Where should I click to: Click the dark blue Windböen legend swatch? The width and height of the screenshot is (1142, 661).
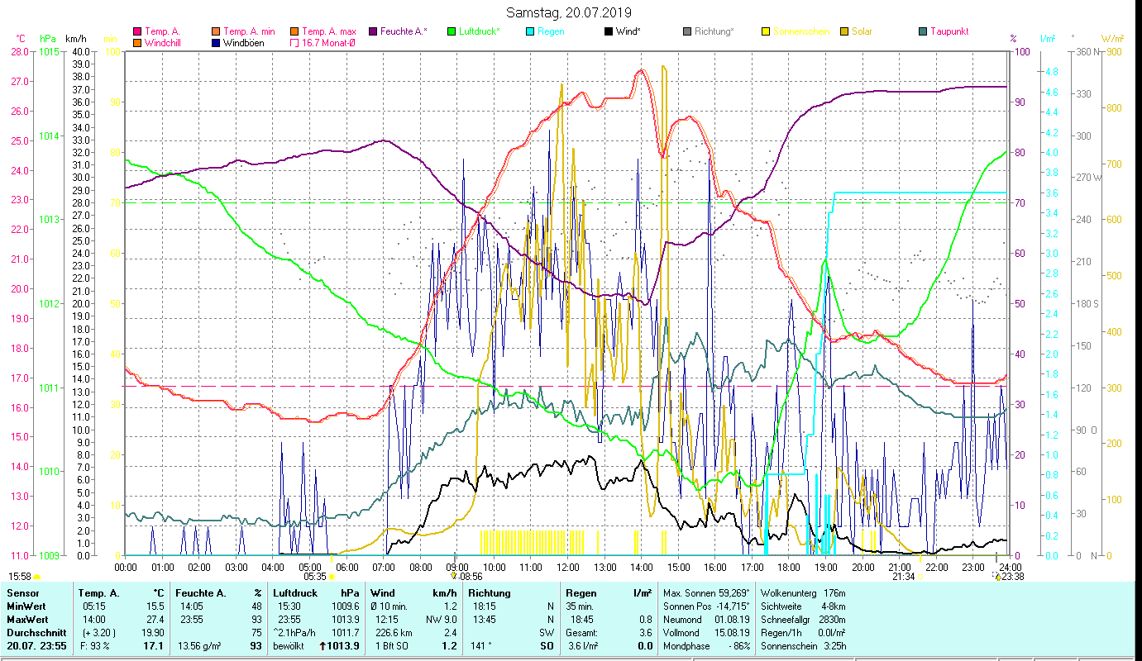[x=217, y=42]
